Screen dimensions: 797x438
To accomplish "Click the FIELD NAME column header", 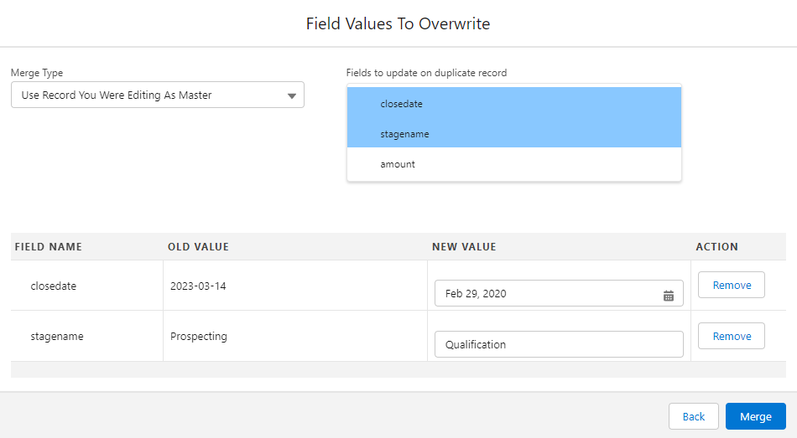I will (49, 247).
